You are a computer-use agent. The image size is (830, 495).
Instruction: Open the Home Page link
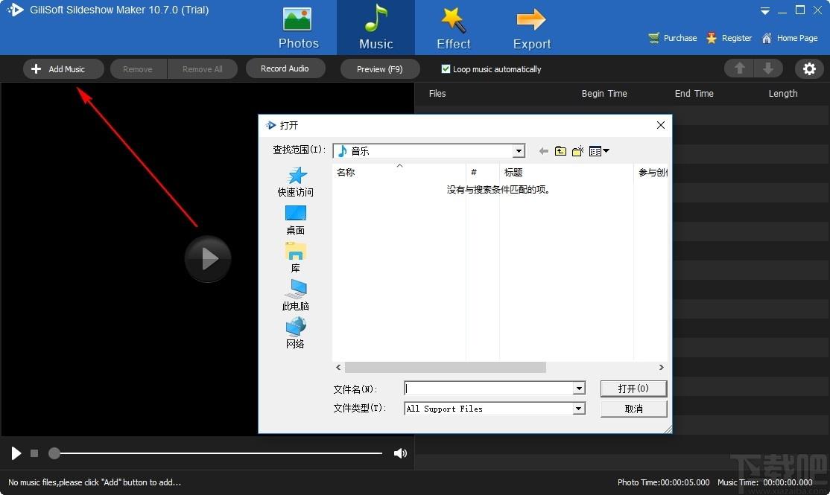tap(790, 38)
